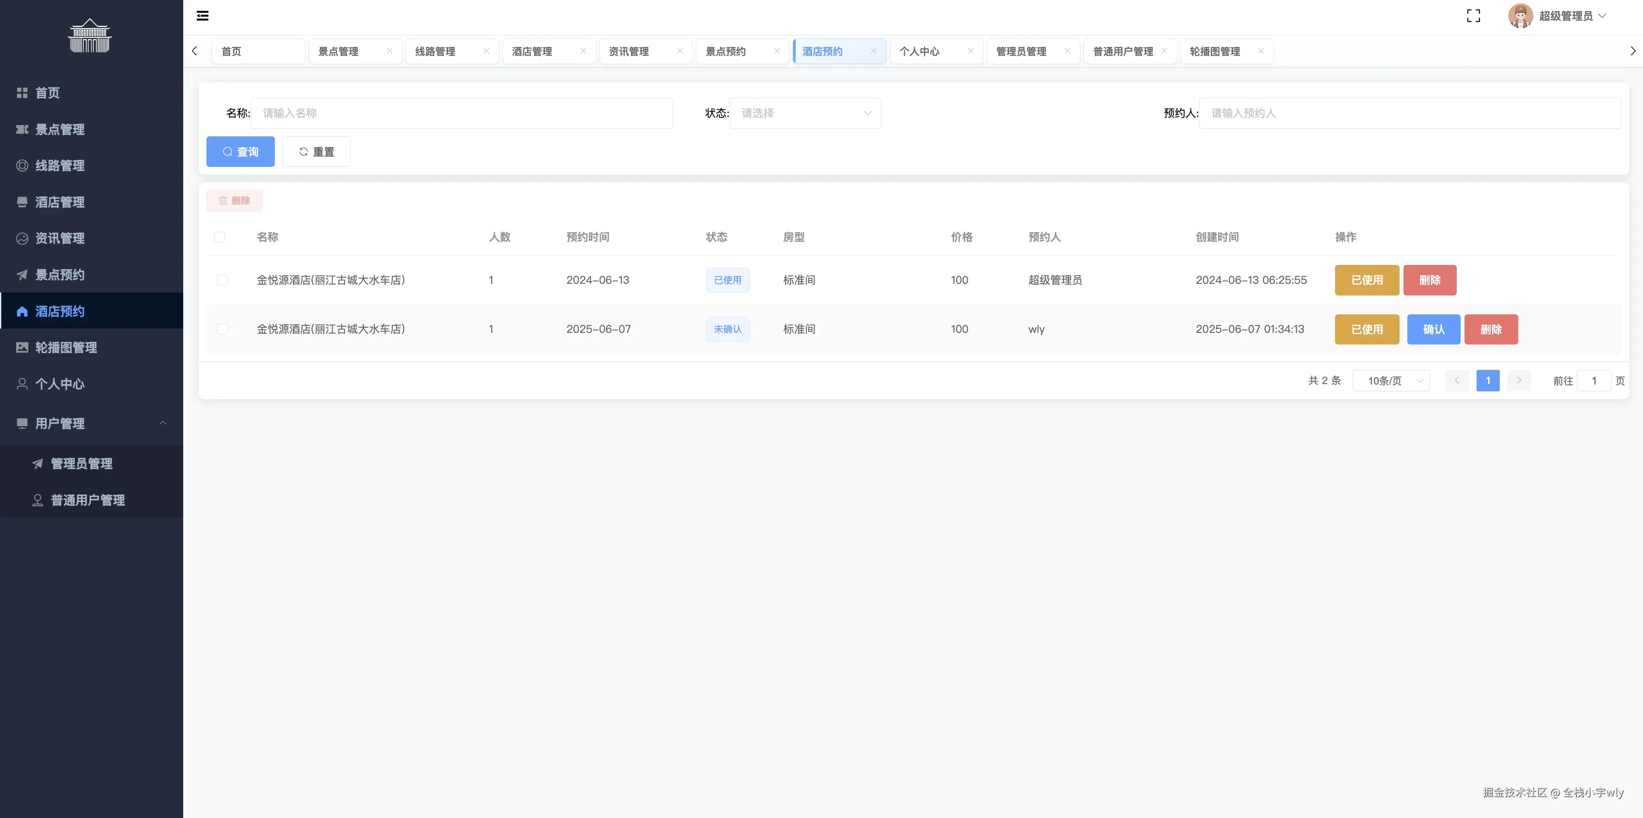Check the wly reservation row checkbox
Screen dimensions: 1643x818
[223, 329]
